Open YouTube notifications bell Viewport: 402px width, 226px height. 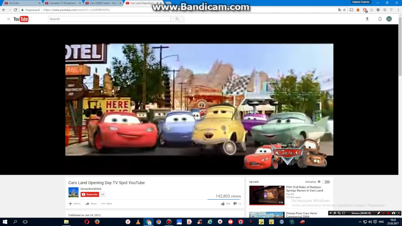(x=380, y=19)
